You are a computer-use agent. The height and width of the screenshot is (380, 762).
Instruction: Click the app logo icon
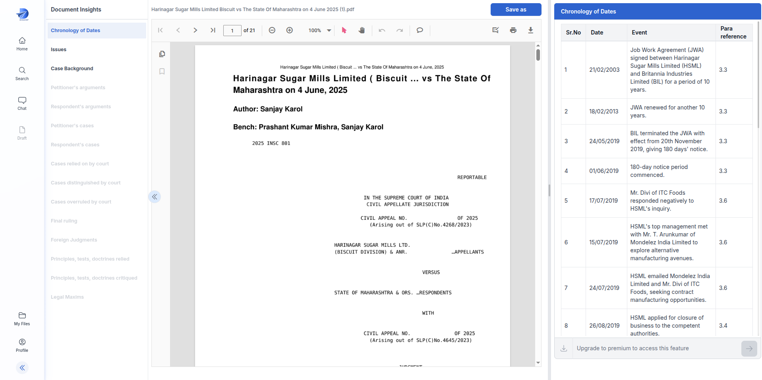(22, 14)
